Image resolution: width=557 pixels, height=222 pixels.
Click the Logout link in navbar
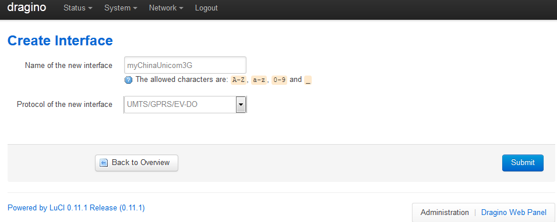click(x=206, y=8)
